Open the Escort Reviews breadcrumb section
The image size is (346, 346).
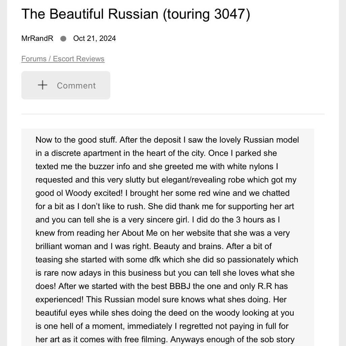(x=78, y=59)
